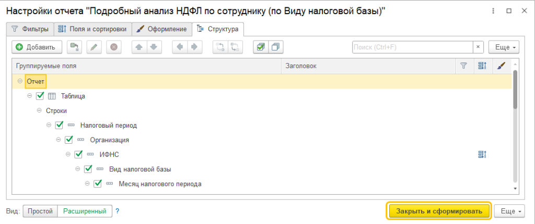The width and height of the screenshot is (535, 224).
Task: Click the uncheck all boxes icon
Action: click(x=276, y=47)
